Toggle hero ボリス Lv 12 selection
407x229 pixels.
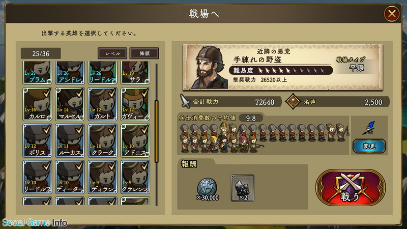tap(37, 140)
